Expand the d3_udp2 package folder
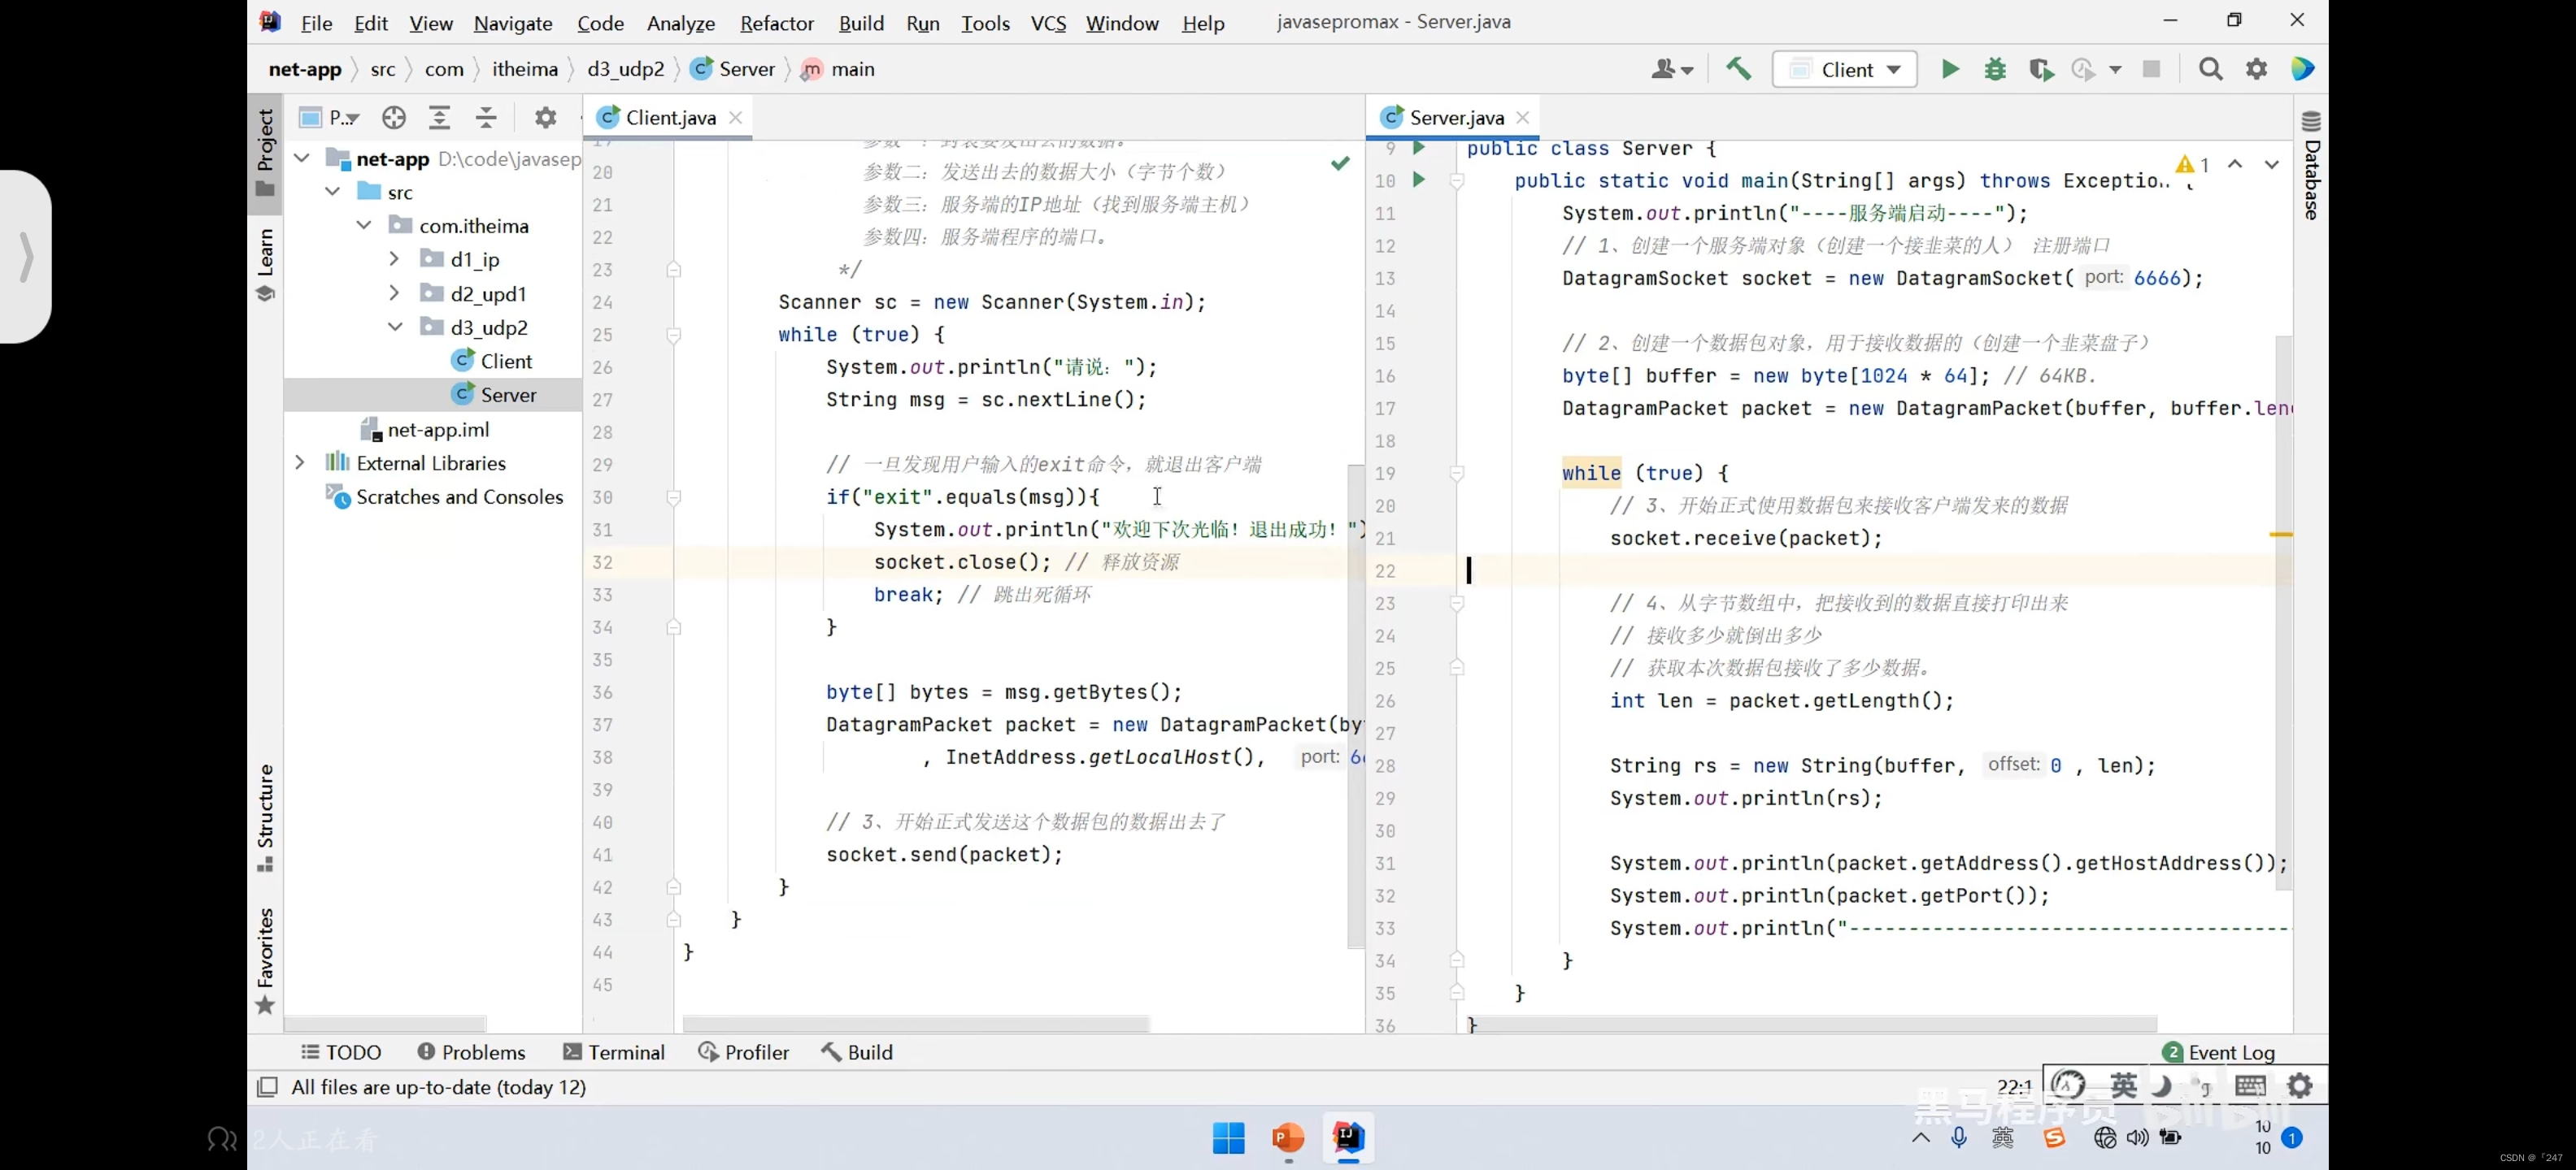Screen dimensions: 2576x1170 [393, 327]
